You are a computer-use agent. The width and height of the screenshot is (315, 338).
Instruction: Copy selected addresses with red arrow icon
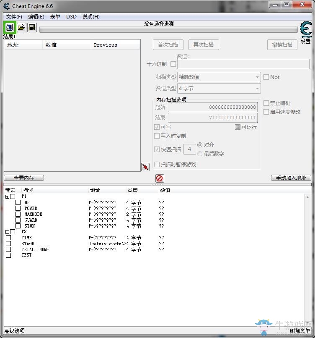click(x=145, y=167)
